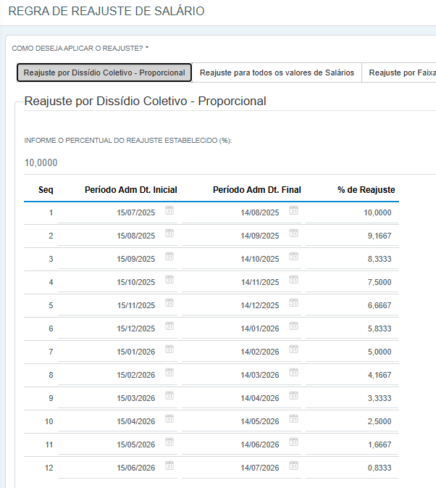
Task: Switch to Reajuste para todos os valores de Salários
Action: coord(277,73)
